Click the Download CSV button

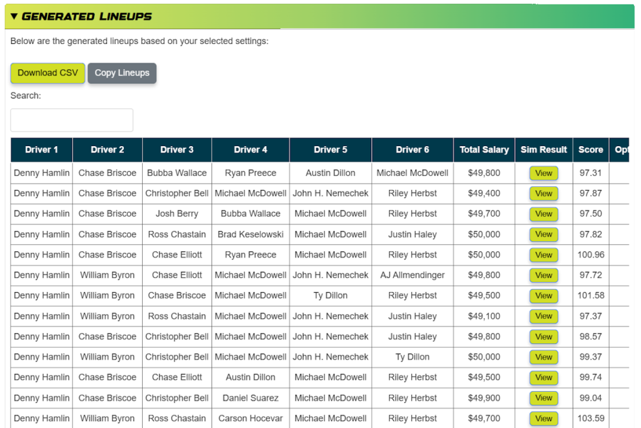click(48, 73)
